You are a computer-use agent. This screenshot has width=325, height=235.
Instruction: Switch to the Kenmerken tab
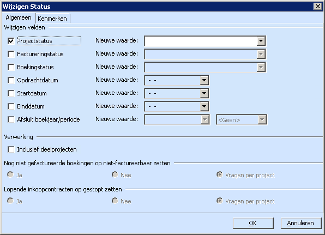(x=52, y=19)
